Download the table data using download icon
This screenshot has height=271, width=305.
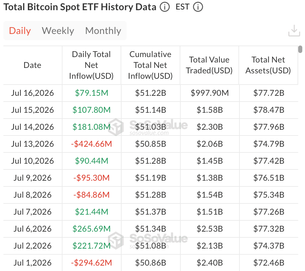[x=294, y=31]
